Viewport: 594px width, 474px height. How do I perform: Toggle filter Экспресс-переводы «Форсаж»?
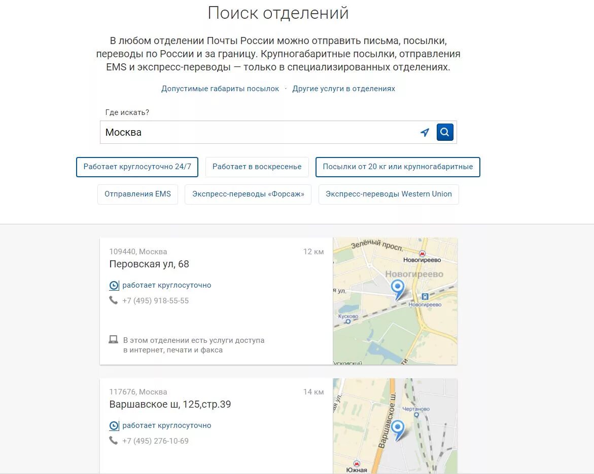point(248,194)
